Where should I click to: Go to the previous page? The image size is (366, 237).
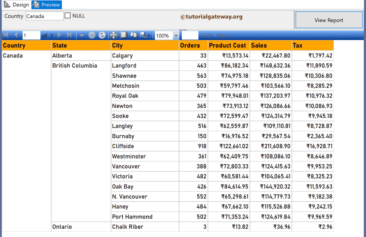(x=16, y=35)
